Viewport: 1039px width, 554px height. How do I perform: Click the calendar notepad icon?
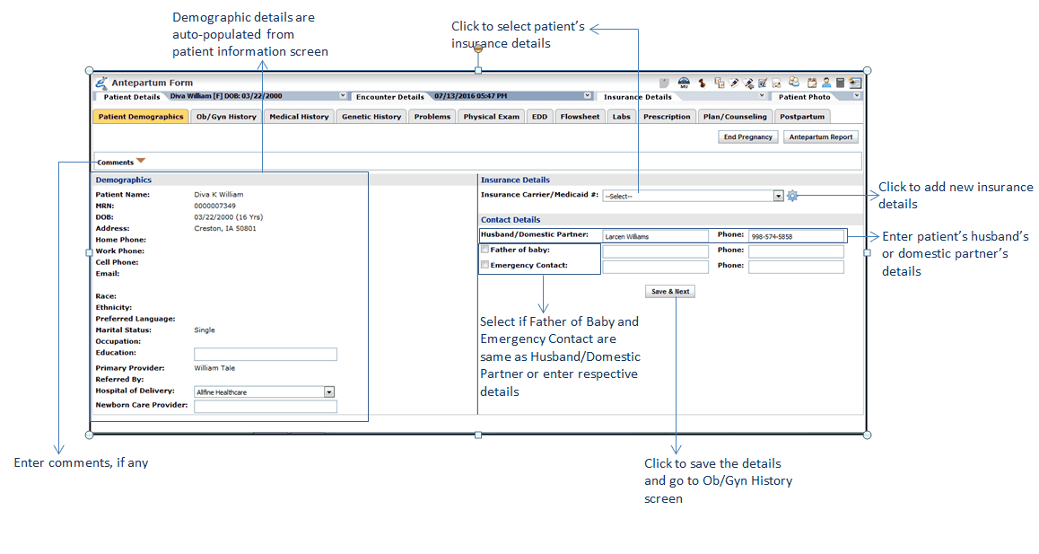(811, 83)
